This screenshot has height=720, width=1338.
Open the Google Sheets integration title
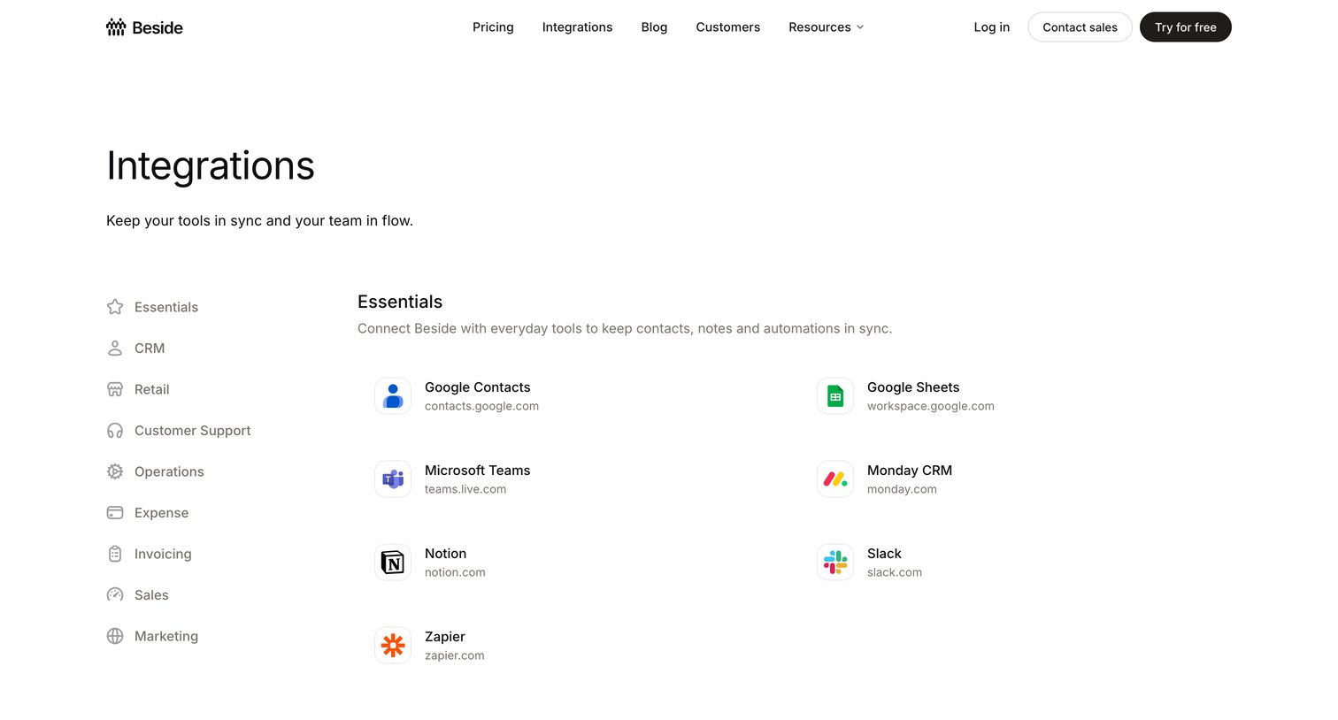[x=913, y=387]
